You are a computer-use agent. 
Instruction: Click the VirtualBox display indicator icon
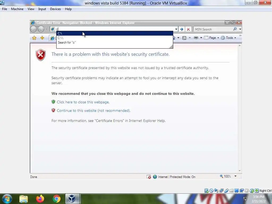click(x=236, y=191)
